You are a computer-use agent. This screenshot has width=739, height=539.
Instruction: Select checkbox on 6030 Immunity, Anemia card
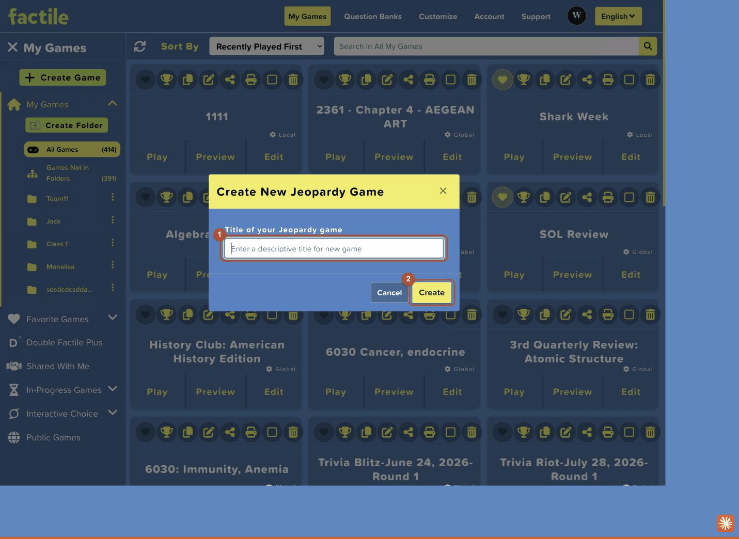point(272,432)
